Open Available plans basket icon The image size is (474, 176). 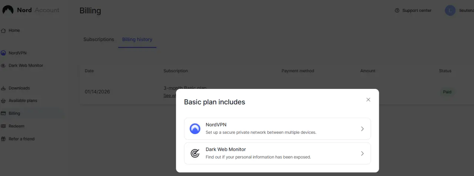pos(3,101)
